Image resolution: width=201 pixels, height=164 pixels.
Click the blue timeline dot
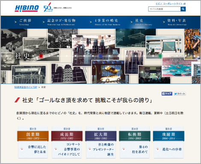(100, 56)
